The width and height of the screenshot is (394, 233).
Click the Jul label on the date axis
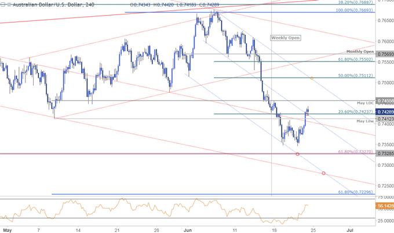[x=351, y=230]
